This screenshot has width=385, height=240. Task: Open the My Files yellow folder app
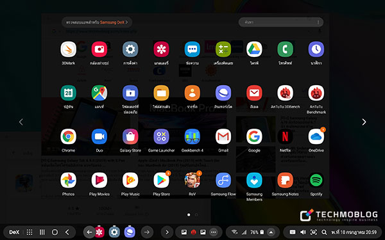161,93
